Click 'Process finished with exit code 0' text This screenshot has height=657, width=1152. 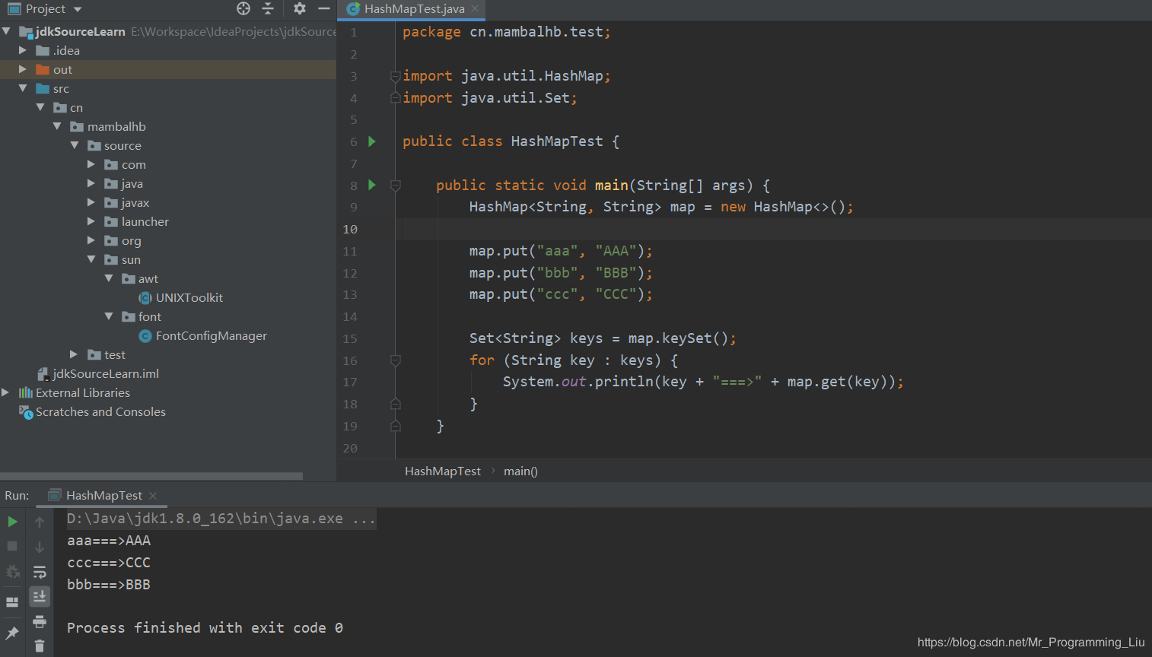click(x=205, y=628)
